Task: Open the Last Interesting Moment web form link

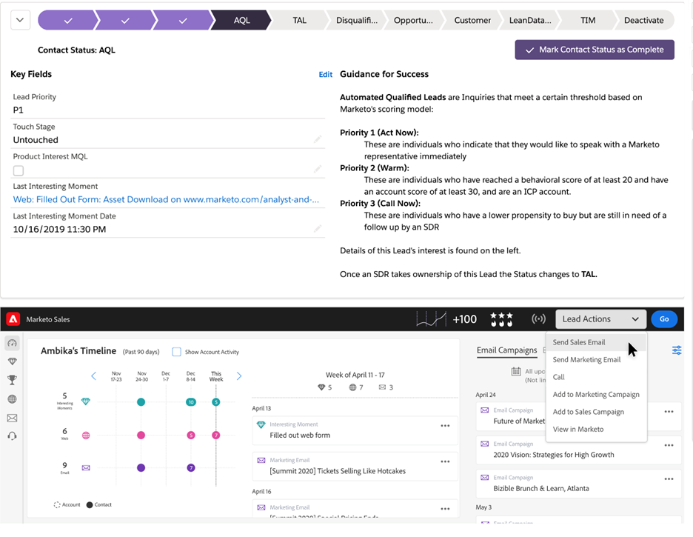Action: (166, 199)
